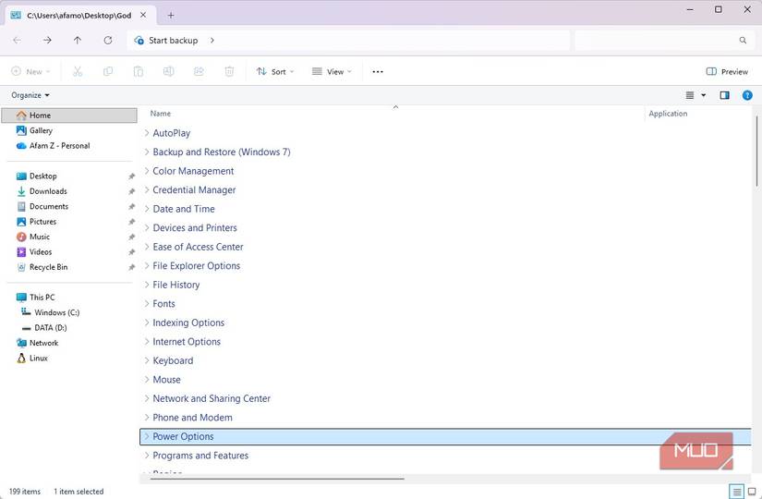Select Home in the navigation pane
Image resolution: width=762 pixels, height=499 pixels.
coord(69,116)
